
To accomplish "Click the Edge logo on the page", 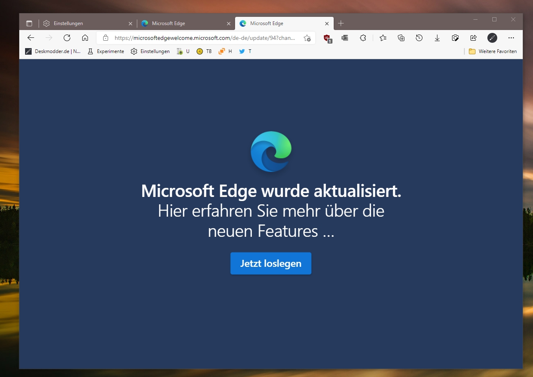I will tap(271, 152).
